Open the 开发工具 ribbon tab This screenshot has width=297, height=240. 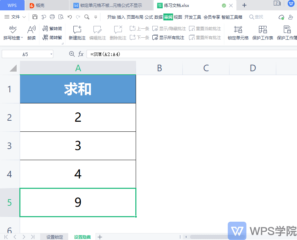pyautogui.click(x=192, y=17)
